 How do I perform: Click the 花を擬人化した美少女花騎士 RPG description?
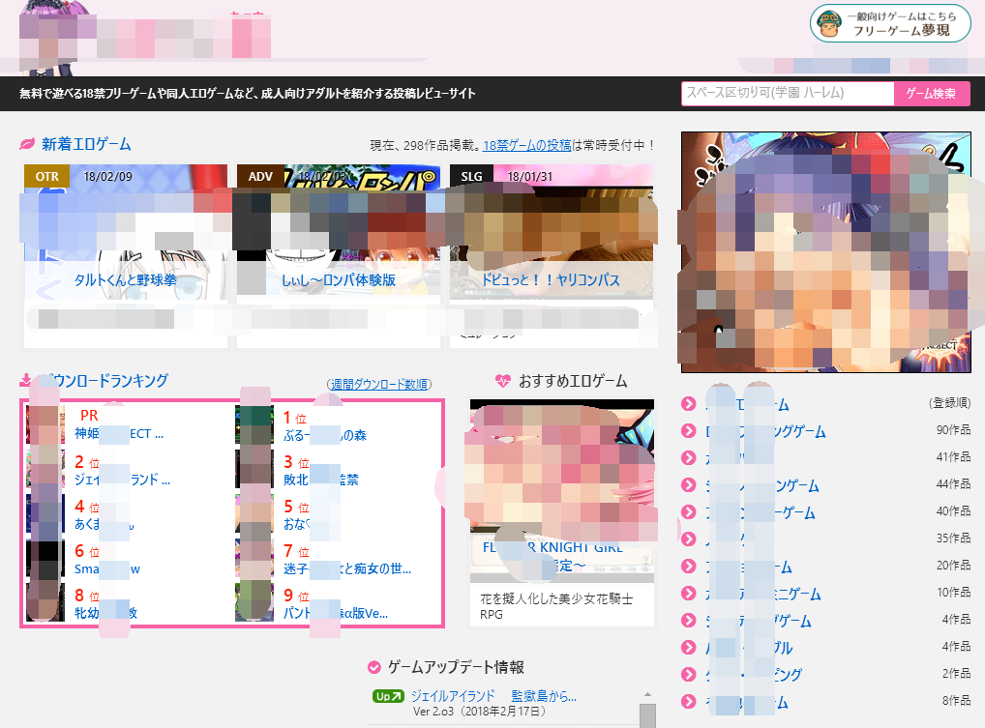point(556,606)
